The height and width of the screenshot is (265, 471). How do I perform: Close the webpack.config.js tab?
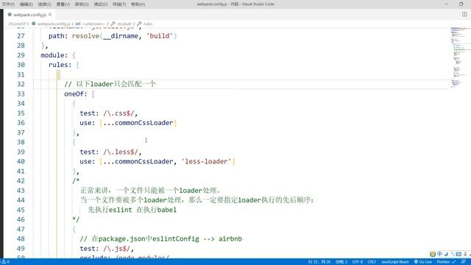pyautogui.click(x=50, y=15)
